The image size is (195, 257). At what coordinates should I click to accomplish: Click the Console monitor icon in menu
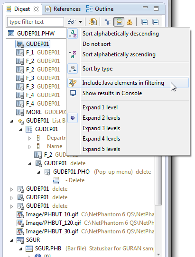pyautogui.click(x=73, y=93)
